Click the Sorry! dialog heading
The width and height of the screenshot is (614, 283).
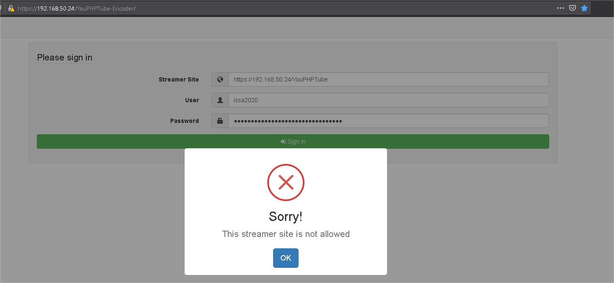(285, 216)
